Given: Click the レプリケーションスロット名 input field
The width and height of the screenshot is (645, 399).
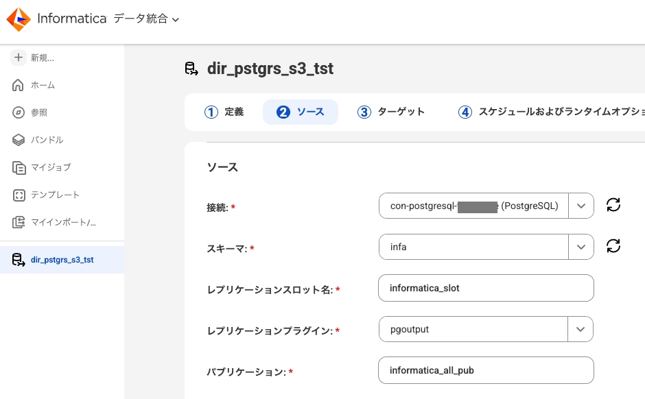Looking at the screenshot, I should tap(486, 288).
